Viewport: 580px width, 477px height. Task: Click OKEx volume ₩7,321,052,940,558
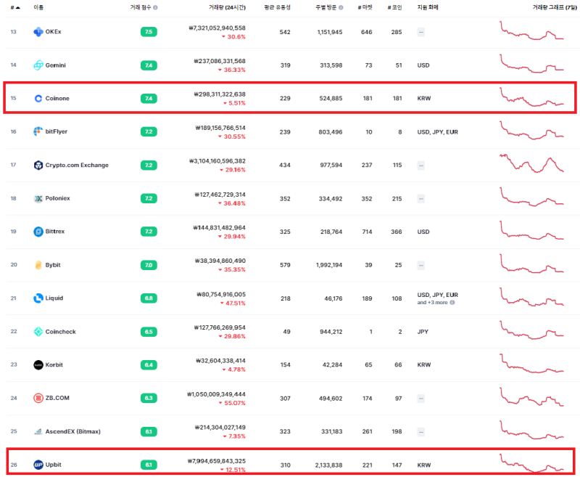click(217, 28)
